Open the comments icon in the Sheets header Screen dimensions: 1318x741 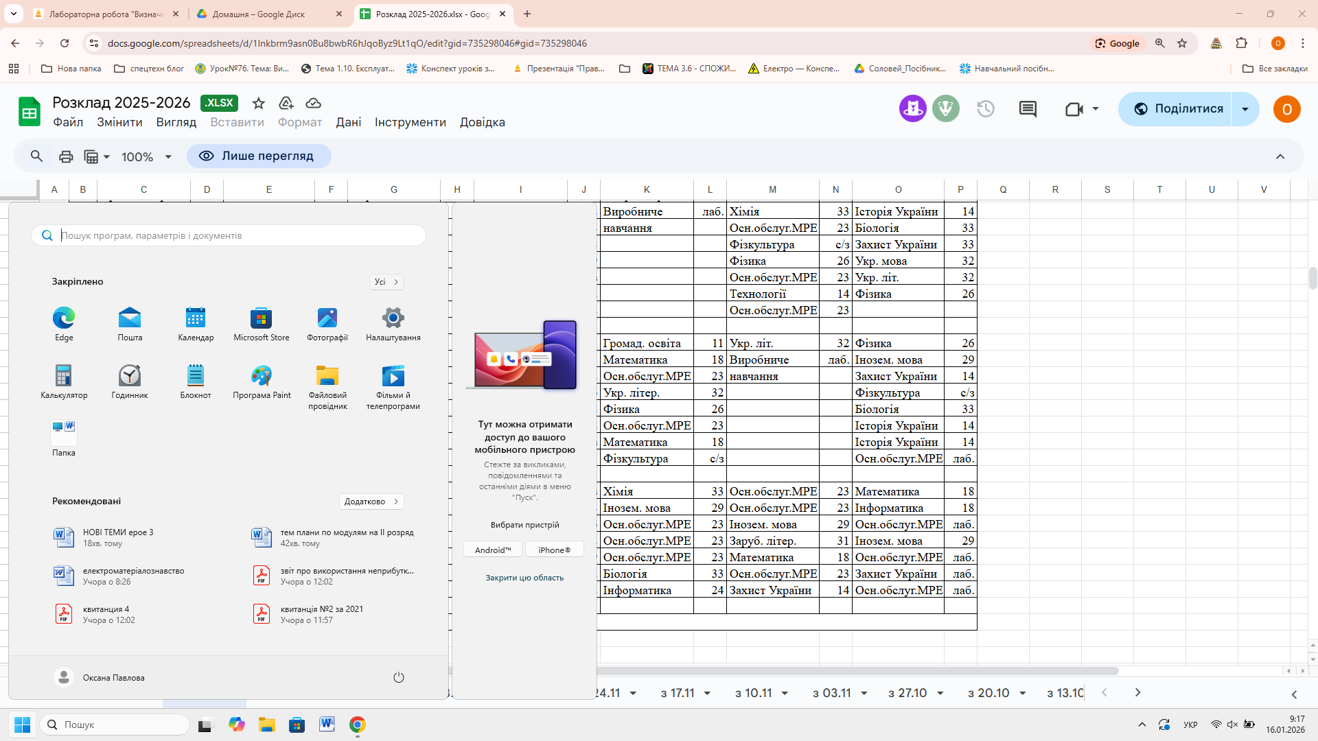coord(1028,109)
